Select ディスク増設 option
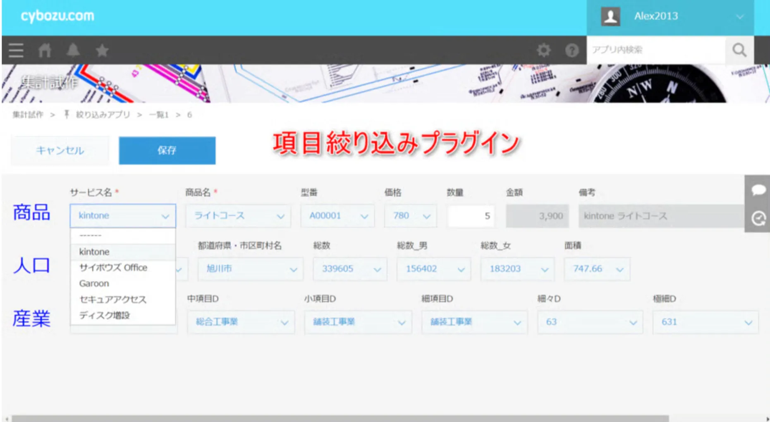This screenshot has width=770, height=422. coord(123,315)
